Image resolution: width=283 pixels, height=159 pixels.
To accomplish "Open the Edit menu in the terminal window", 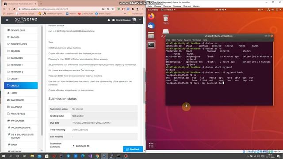I will [174, 40].
